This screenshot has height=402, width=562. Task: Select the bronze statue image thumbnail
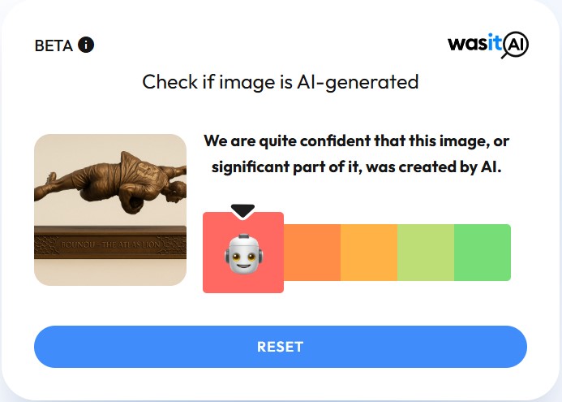click(110, 210)
